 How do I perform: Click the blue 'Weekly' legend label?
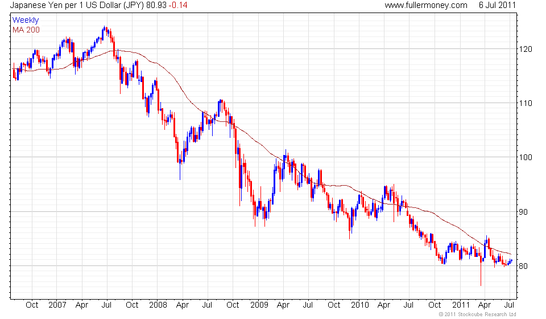pyautogui.click(x=26, y=20)
